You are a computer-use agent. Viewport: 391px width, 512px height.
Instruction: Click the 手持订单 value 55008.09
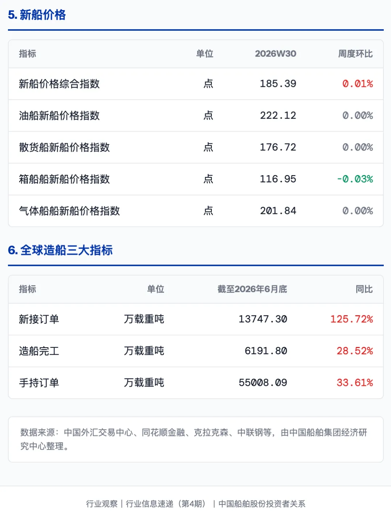pyautogui.click(x=263, y=383)
